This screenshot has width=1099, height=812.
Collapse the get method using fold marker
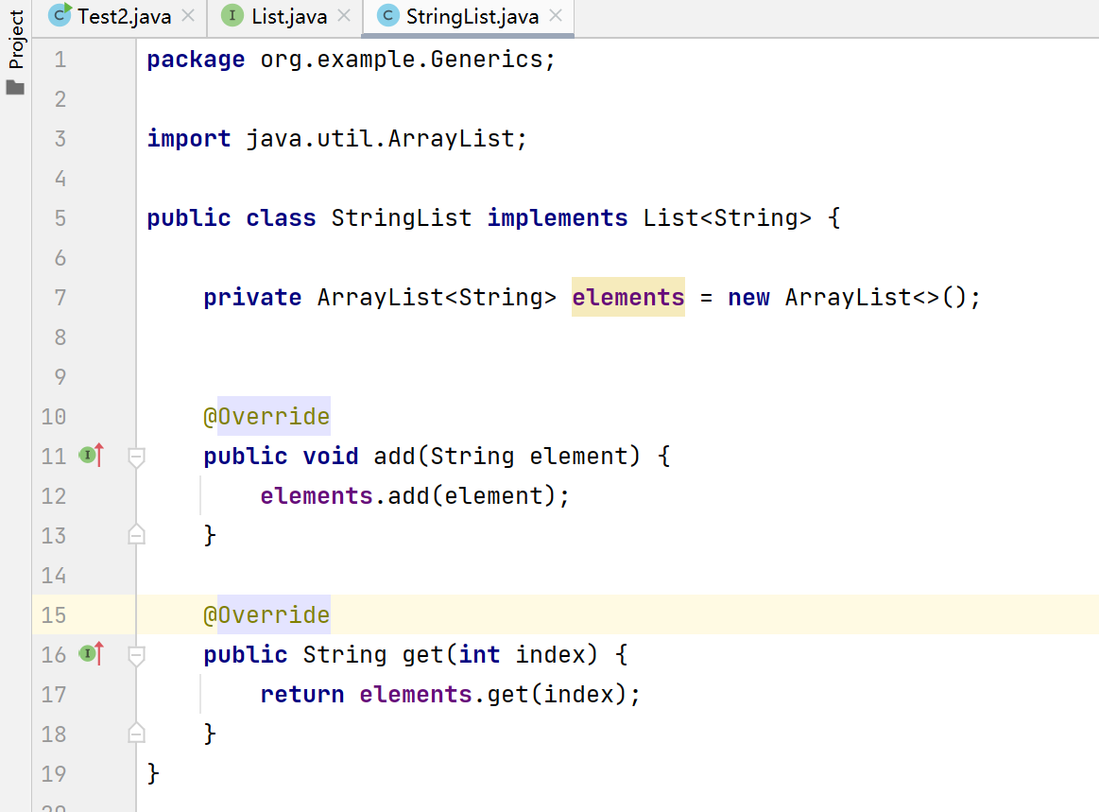136,655
